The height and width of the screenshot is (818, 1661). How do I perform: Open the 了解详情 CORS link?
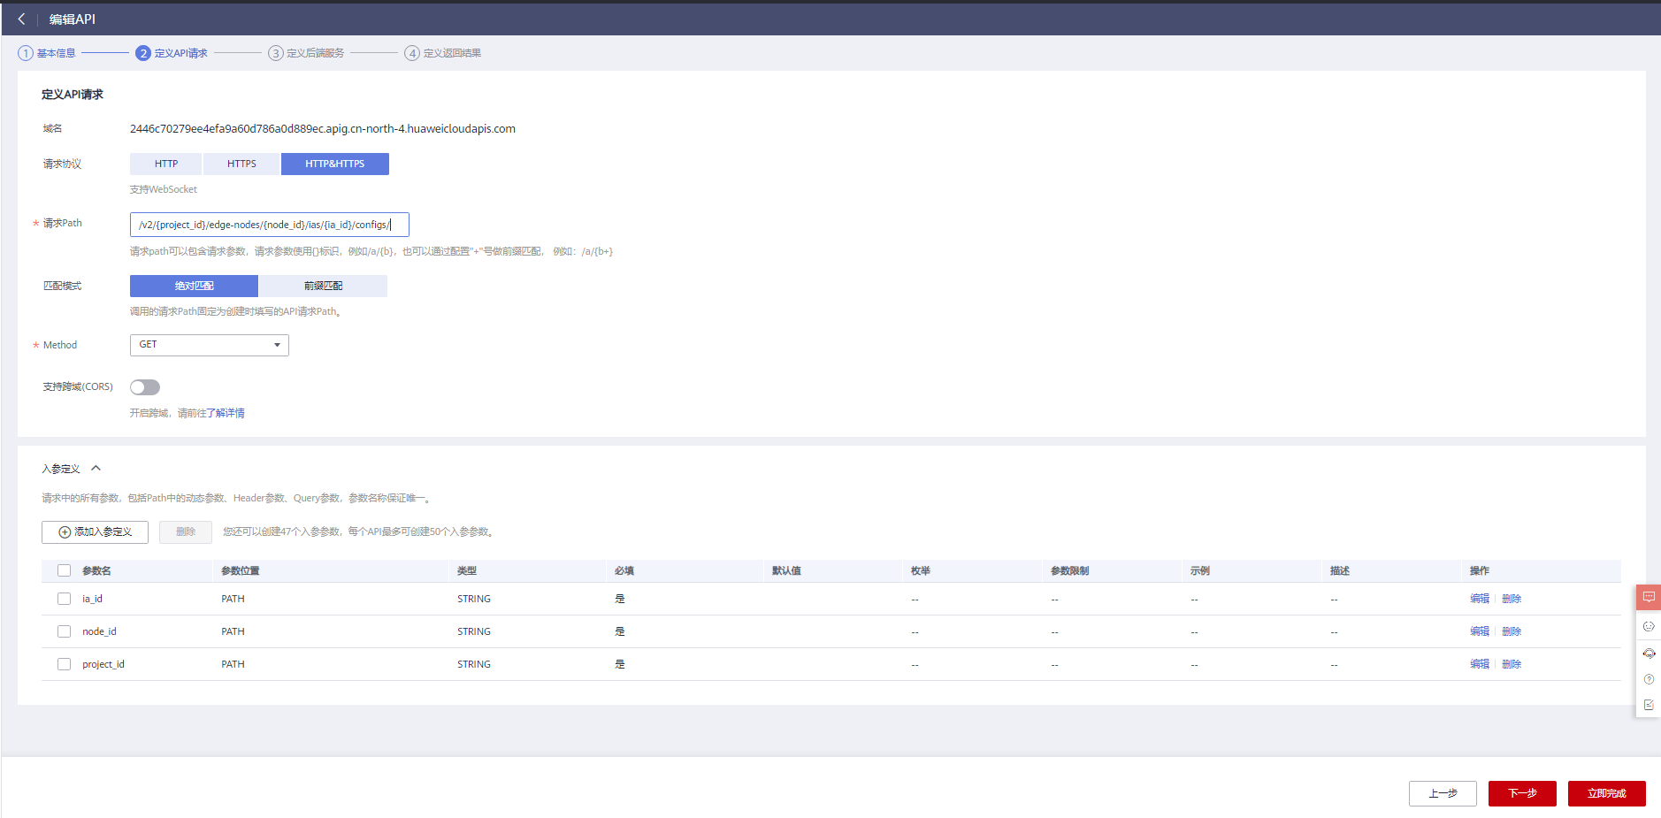click(226, 413)
